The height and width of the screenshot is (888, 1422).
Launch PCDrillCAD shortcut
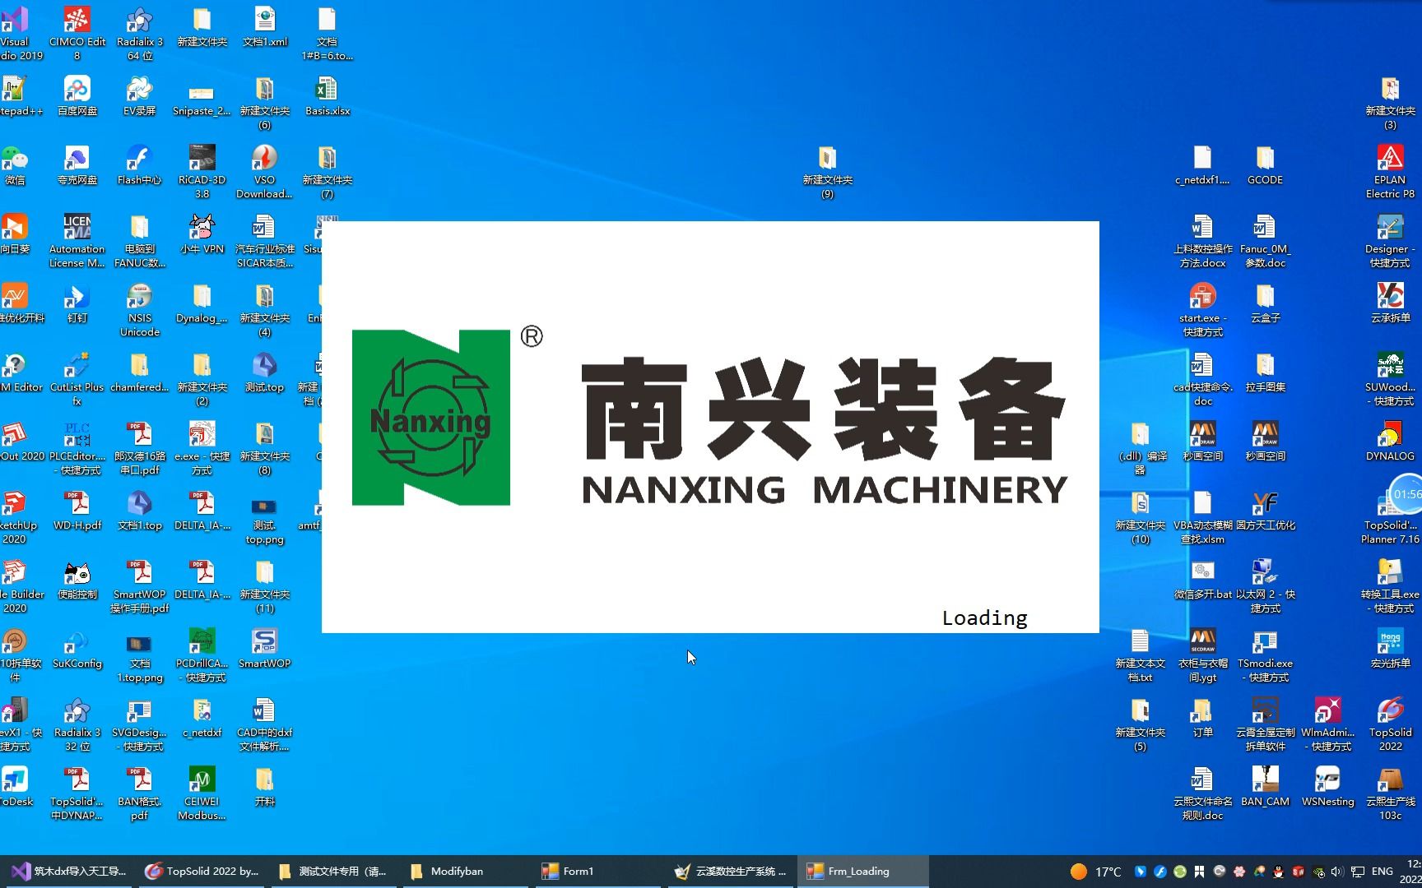click(202, 654)
